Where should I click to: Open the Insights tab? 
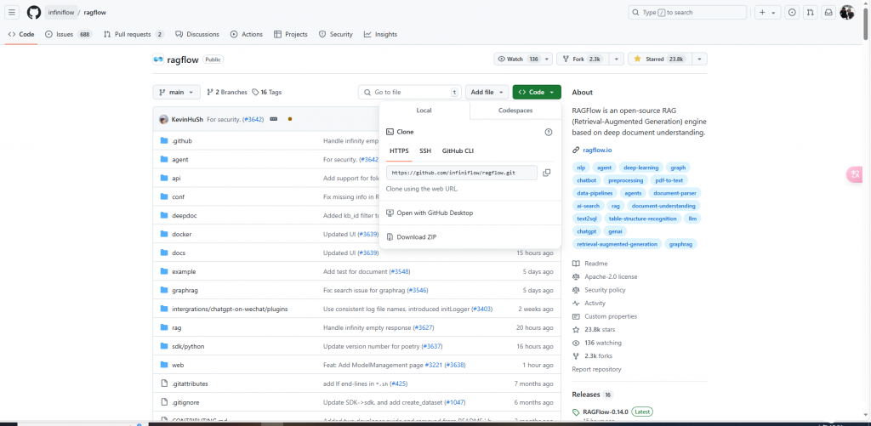(380, 34)
